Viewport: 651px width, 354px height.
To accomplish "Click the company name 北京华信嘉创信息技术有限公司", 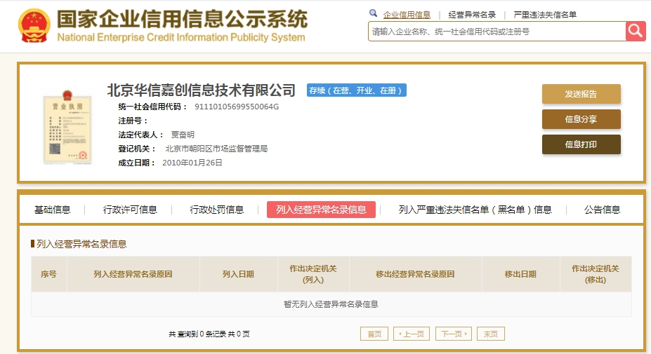I will (202, 90).
